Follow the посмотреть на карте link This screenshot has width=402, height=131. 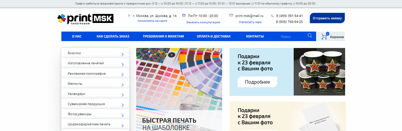152,21
